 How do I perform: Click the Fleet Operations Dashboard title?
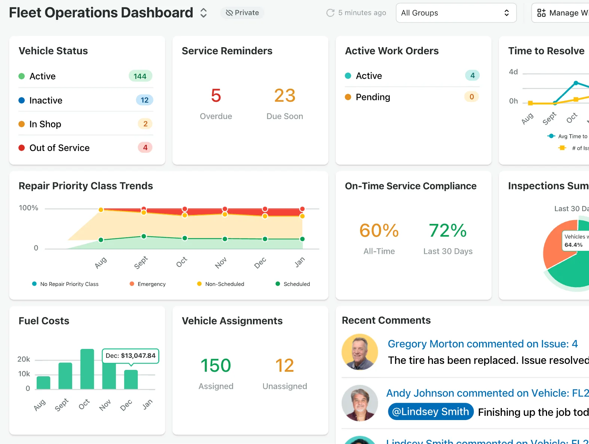tap(101, 13)
